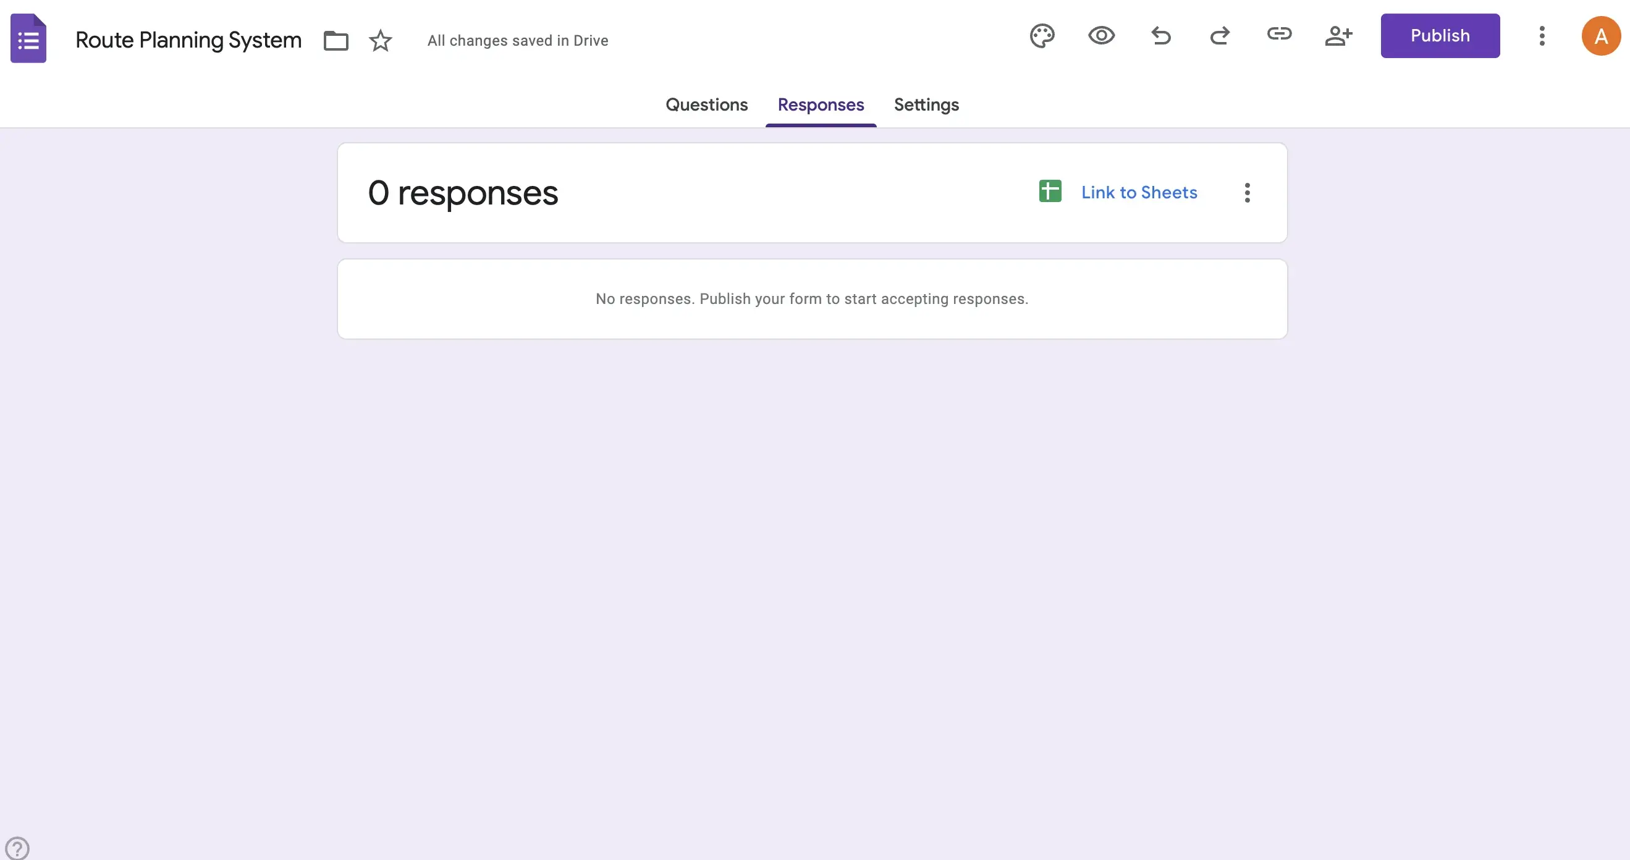The height and width of the screenshot is (860, 1630).
Task: Redo the last change
Action: [1220, 35]
